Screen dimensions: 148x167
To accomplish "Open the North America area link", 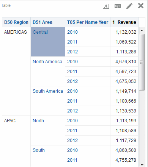I will [x=47, y=62].
